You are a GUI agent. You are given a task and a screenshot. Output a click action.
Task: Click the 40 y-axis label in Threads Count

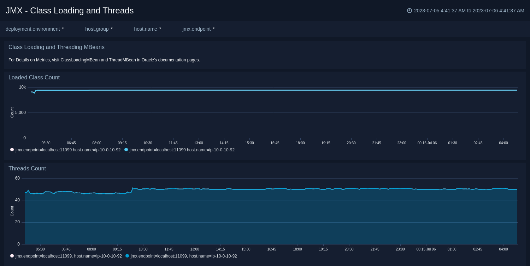(17, 200)
